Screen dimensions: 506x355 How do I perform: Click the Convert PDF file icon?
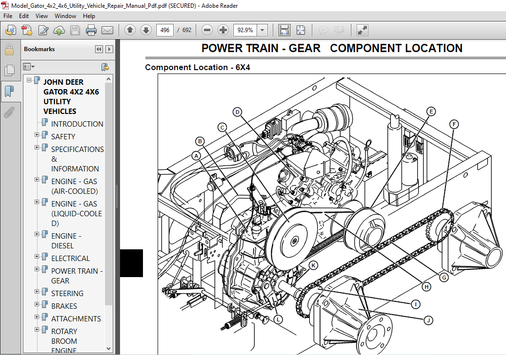27,30
